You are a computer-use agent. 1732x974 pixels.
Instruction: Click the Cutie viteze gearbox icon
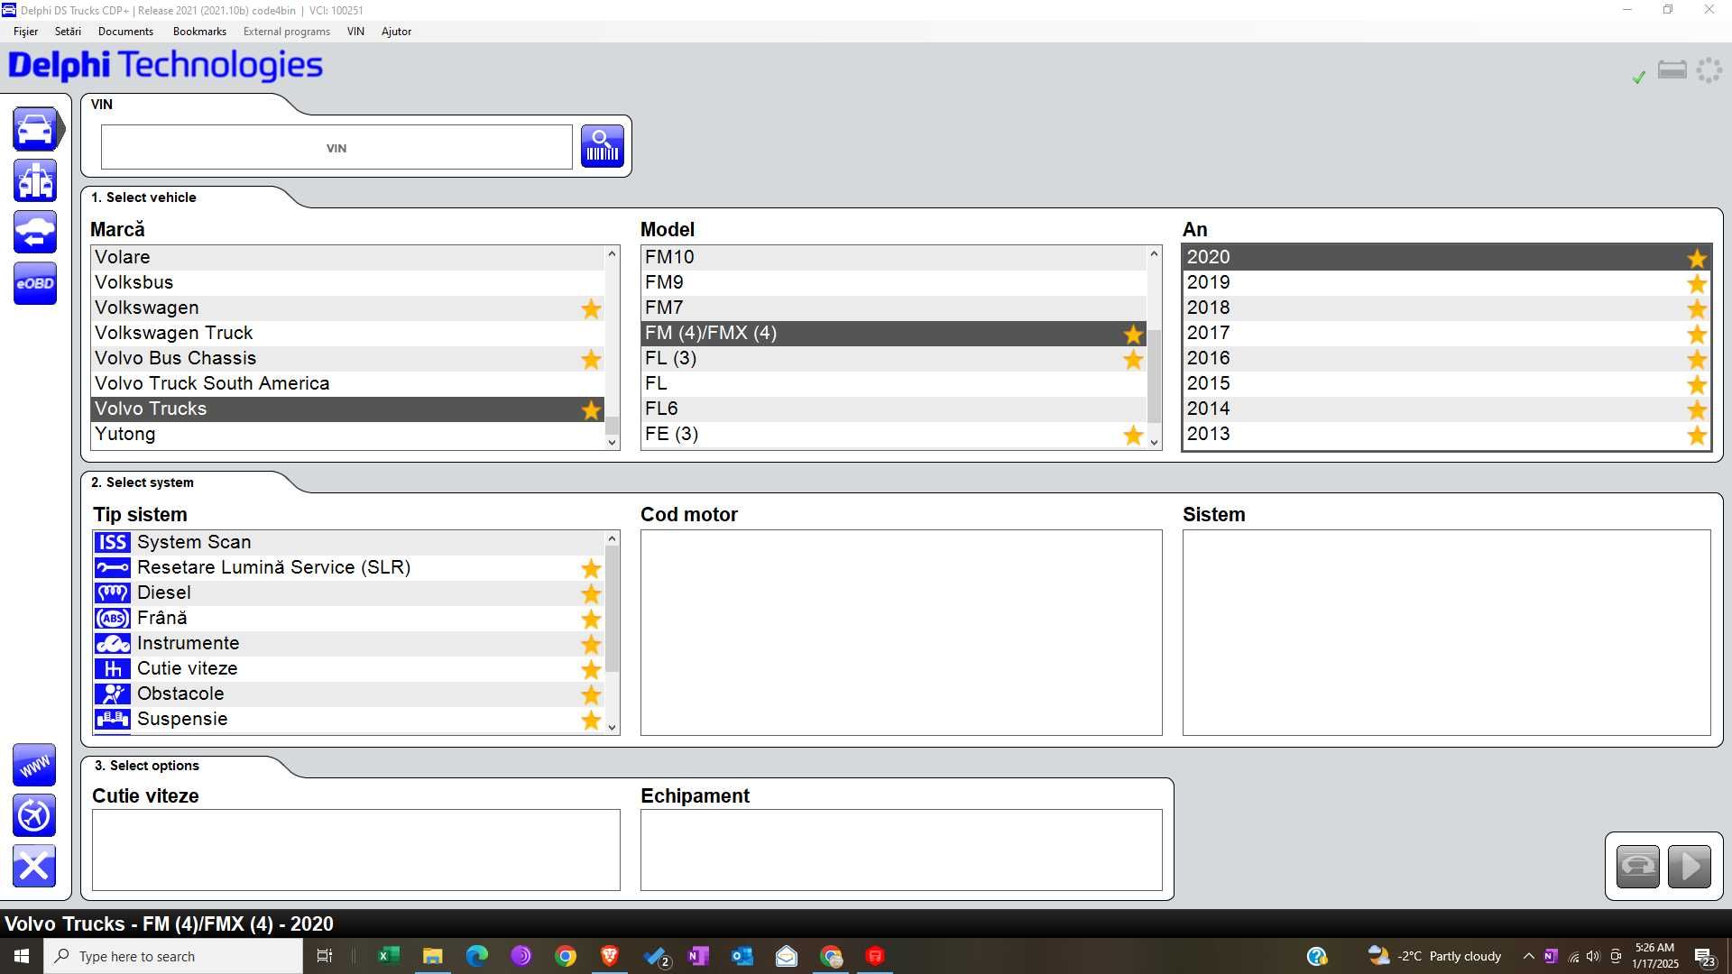pos(113,668)
